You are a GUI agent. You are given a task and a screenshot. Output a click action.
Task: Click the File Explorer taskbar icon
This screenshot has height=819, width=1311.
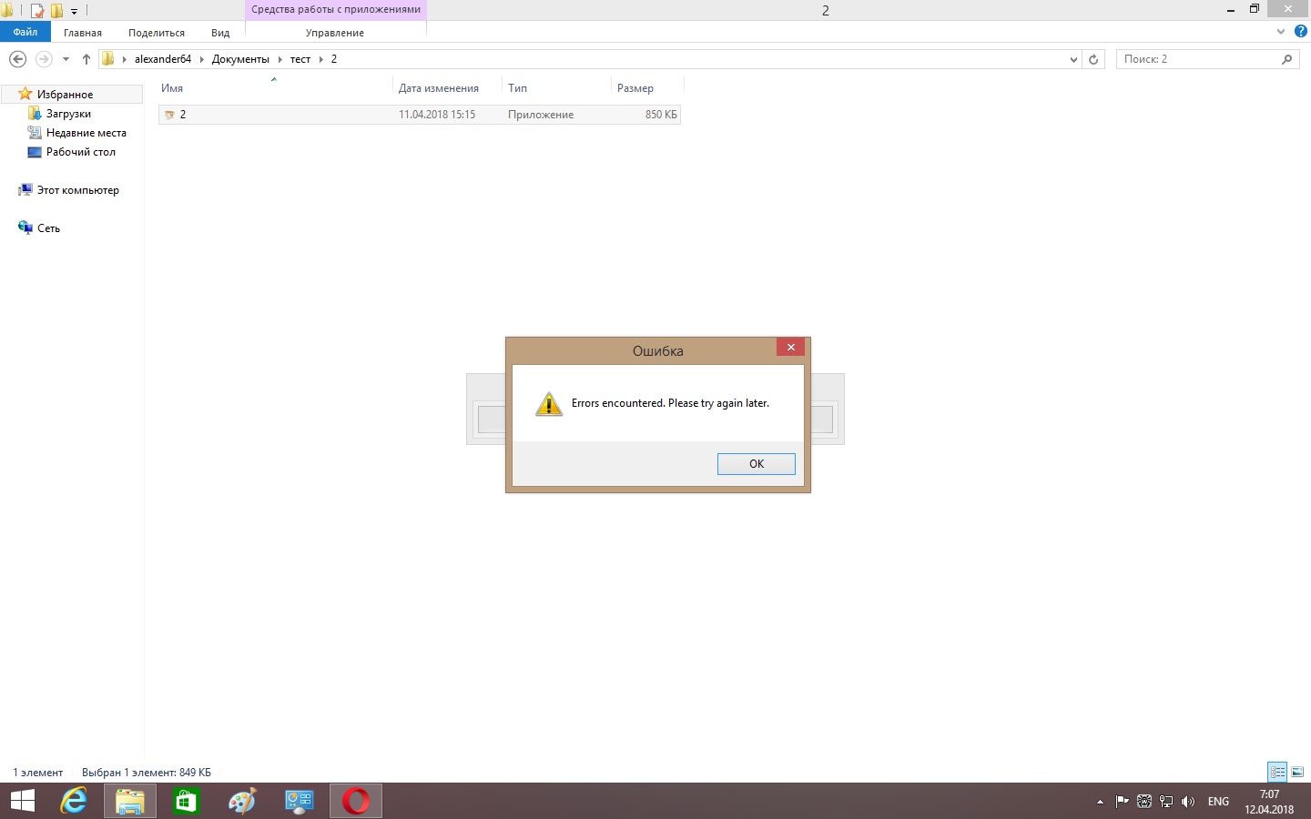coord(130,801)
